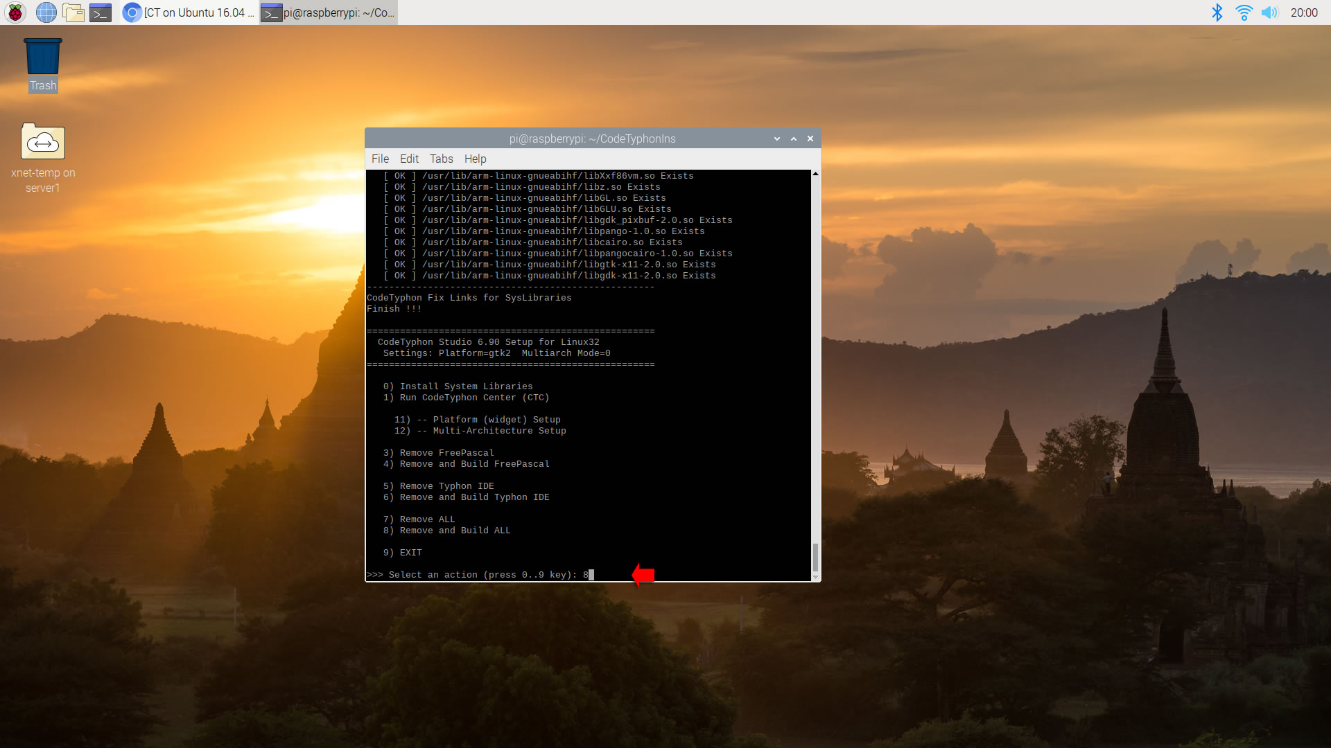
Task: Open the terminal Tabs menu
Action: click(x=441, y=159)
